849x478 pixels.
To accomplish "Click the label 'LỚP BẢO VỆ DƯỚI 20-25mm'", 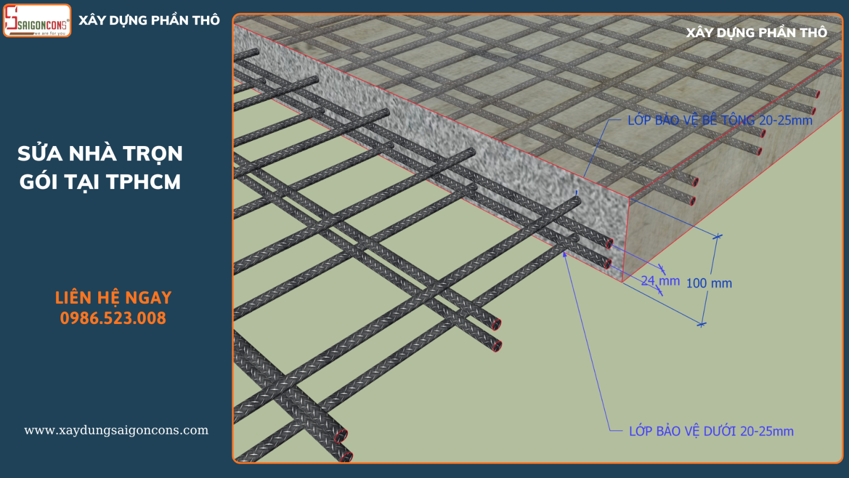I will point(712,431).
